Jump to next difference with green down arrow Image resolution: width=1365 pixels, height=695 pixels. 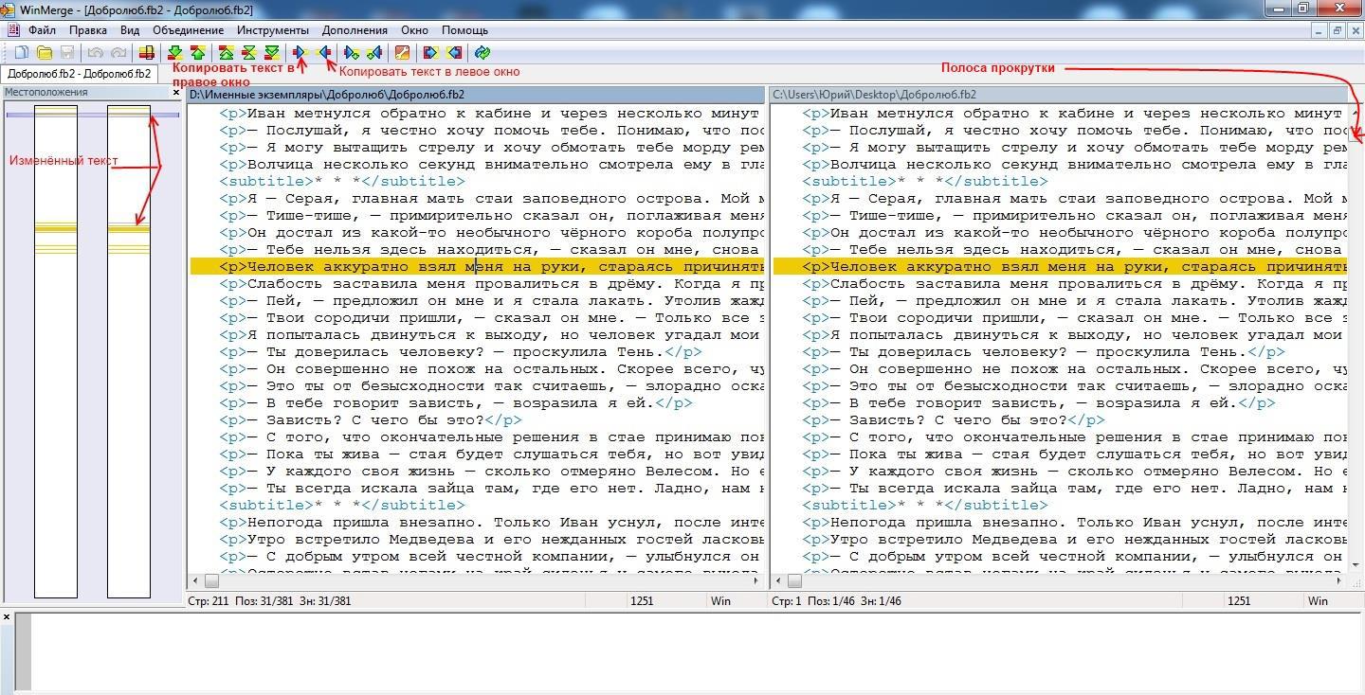(174, 53)
